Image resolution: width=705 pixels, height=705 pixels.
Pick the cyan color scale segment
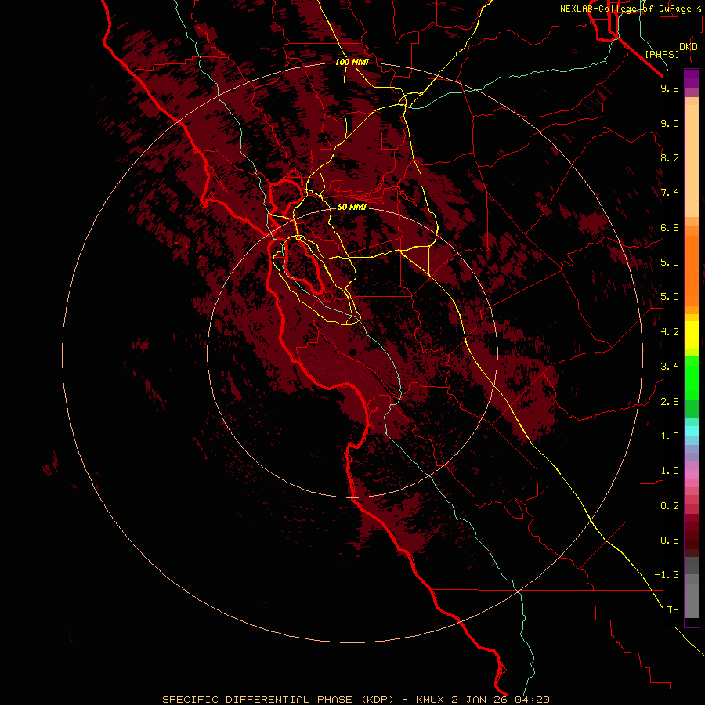pyautogui.click(x=692, y=431)
